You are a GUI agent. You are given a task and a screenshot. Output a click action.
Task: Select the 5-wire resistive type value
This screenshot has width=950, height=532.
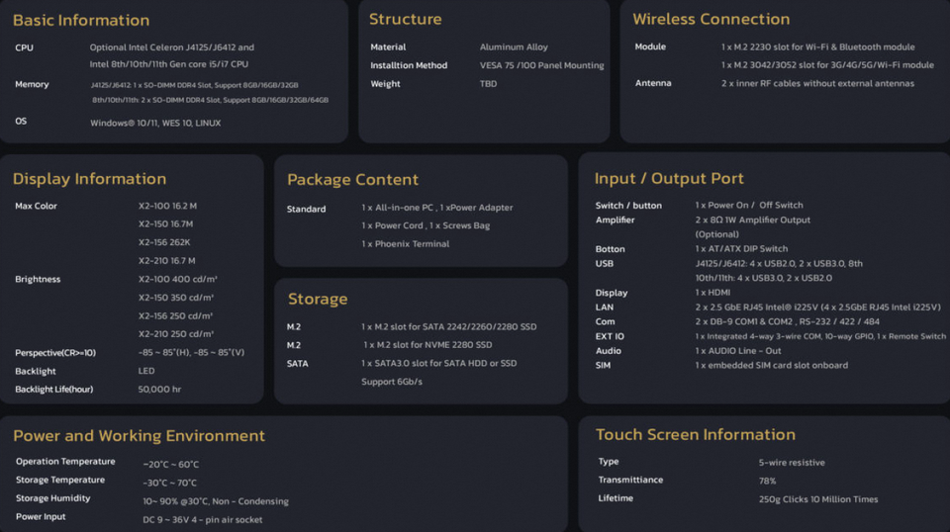click(x=791, y=463)
